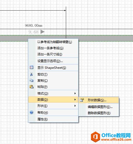Screen dimensions: 133x144
Task: Click the gray play triangle near 9.68
Action: [x=42, y=32]
